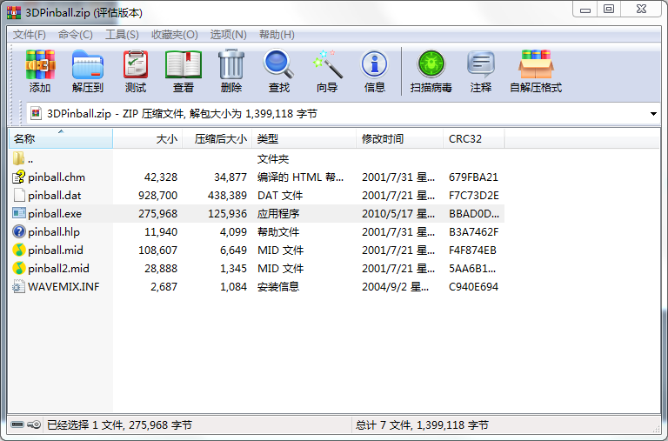Click the 删除 (Delete) trash icon

pos(231,64)
